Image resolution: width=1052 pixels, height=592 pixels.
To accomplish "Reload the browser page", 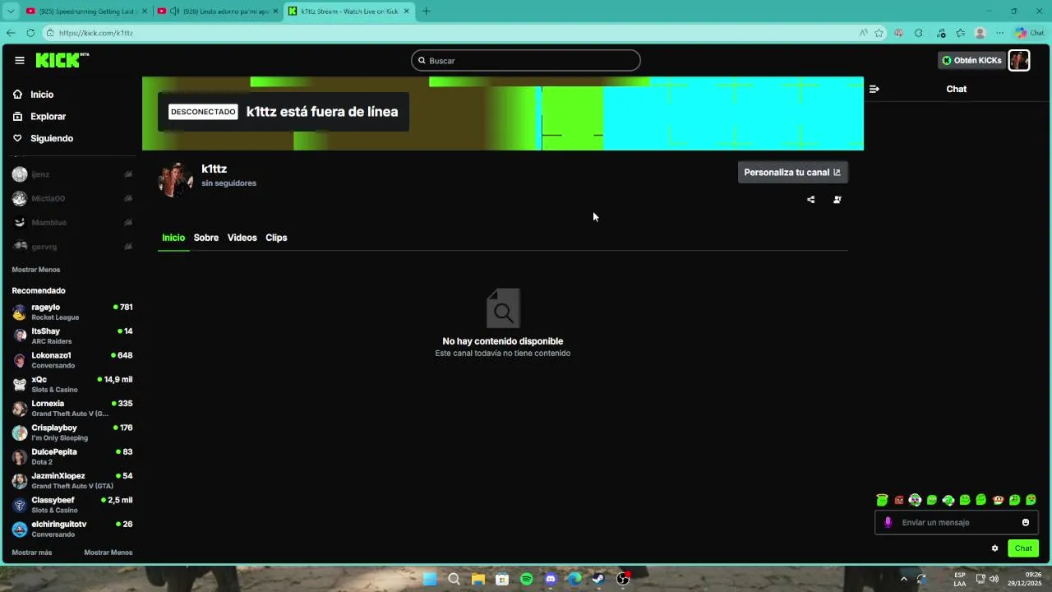I will pos(30,33).
